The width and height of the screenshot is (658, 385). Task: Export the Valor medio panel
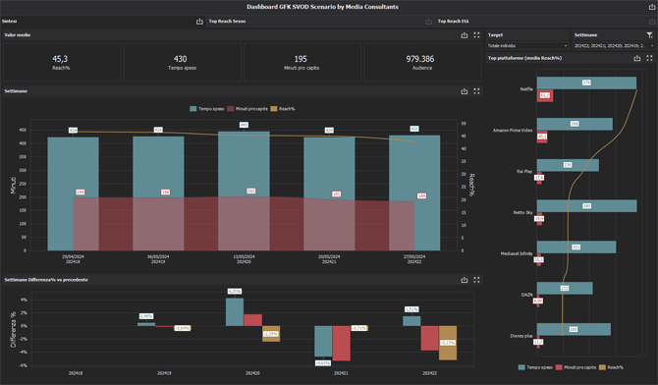[x=465, y=35]
